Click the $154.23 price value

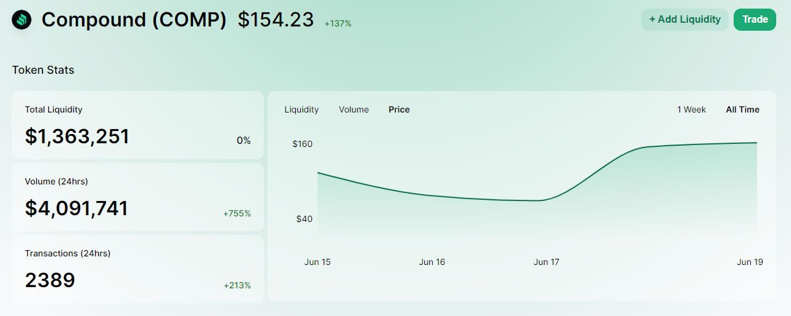(x=276, y=20)
